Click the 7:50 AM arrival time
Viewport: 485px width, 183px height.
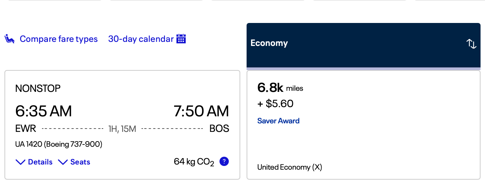pyautogui.click(x=201, y=111)
